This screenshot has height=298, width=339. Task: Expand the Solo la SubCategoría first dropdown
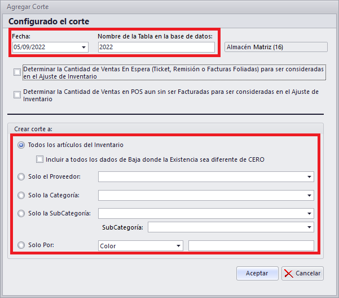[x=309, y=214]
